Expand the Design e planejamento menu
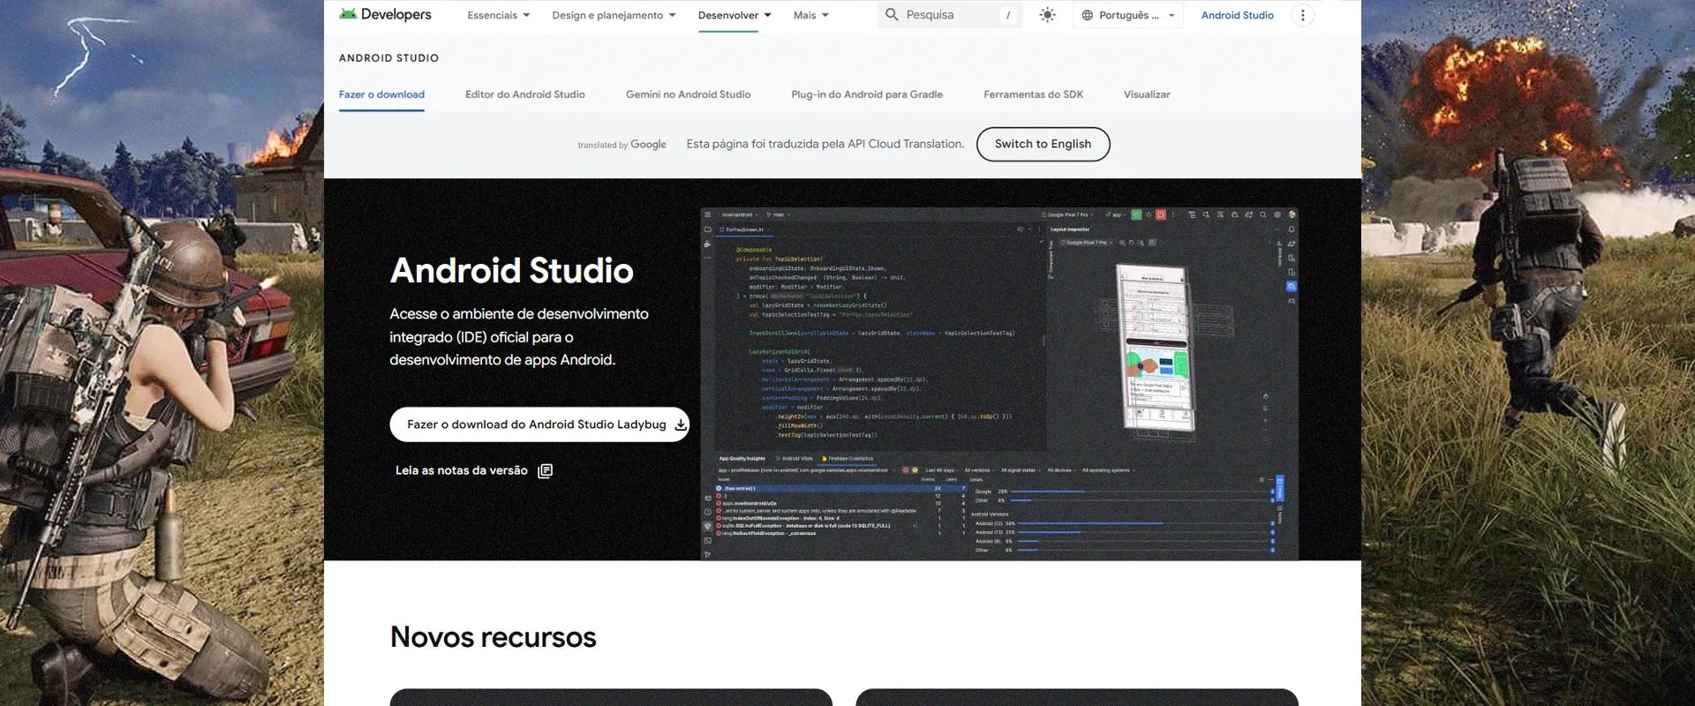The width and height of the screenshot is (1695, 706). 614,15
